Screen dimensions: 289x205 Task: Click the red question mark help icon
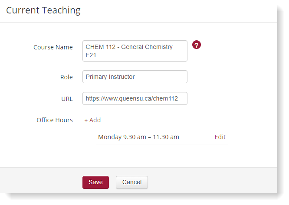click(x=197, y=45)
